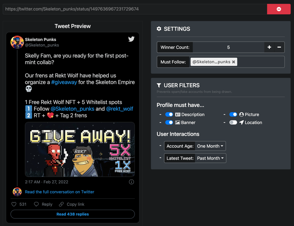Click the number 1 emoji in tweet
Image resolution: width=294 pixels, height=226 pixels.
pos(28,109)
